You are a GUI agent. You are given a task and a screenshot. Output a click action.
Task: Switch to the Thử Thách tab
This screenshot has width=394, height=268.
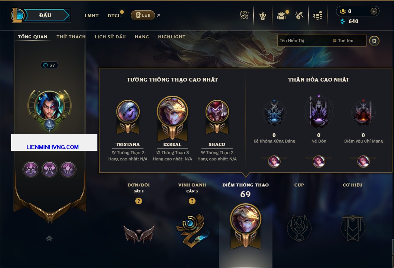pyautogui.click(x=71, y=37)
